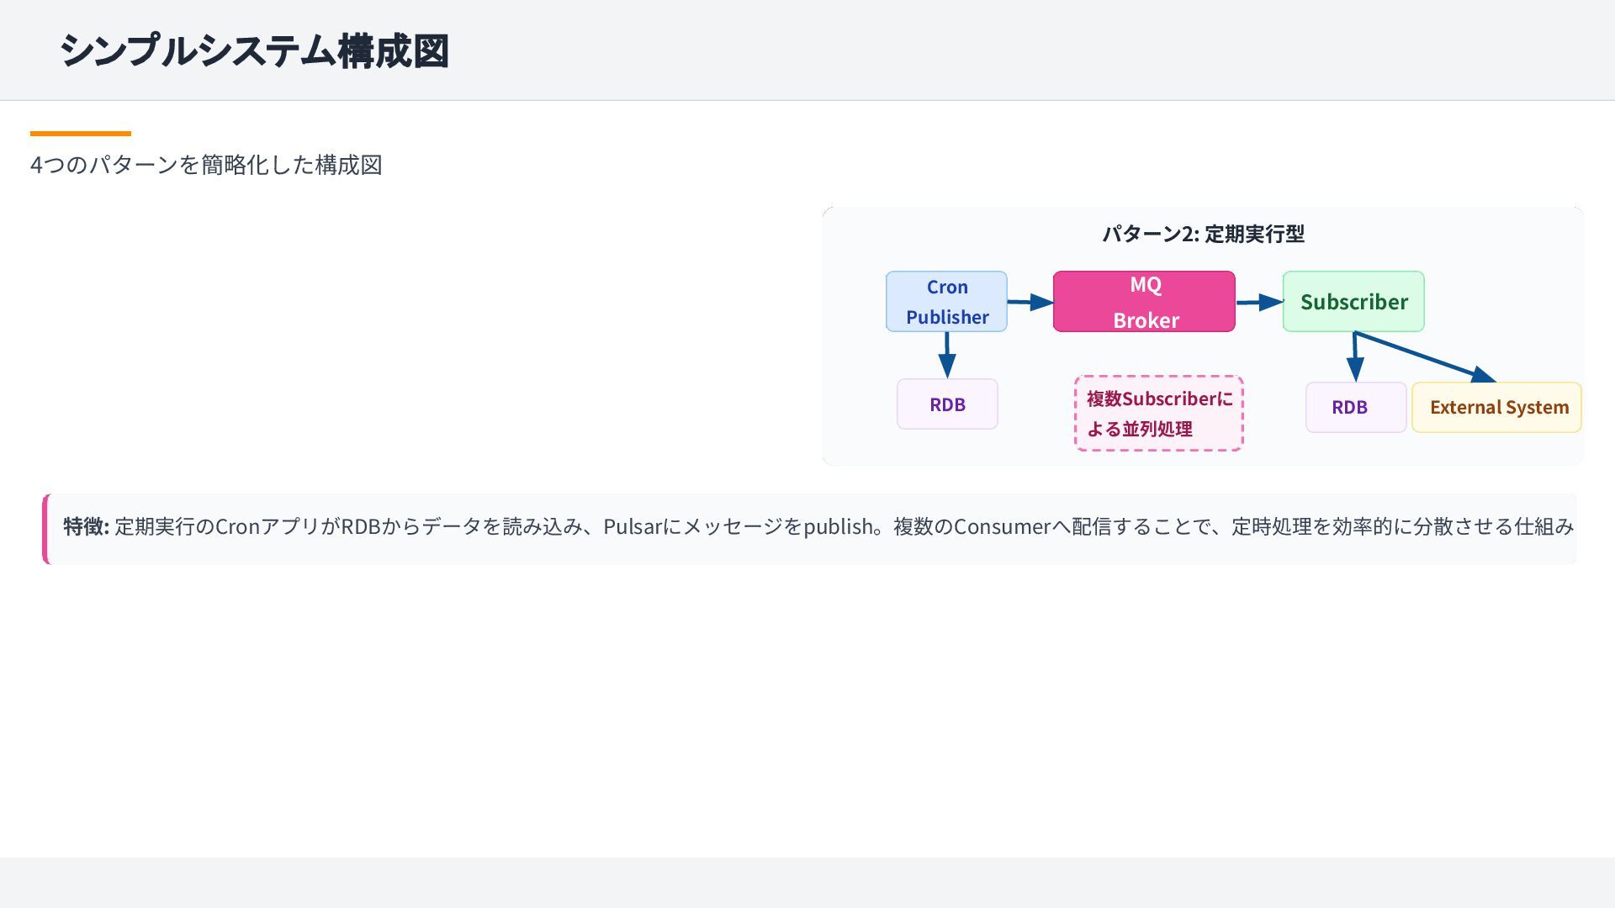1615x908 pixels.
Task: Click the pink left border of 特徴 box
Action: click(45, 529)
